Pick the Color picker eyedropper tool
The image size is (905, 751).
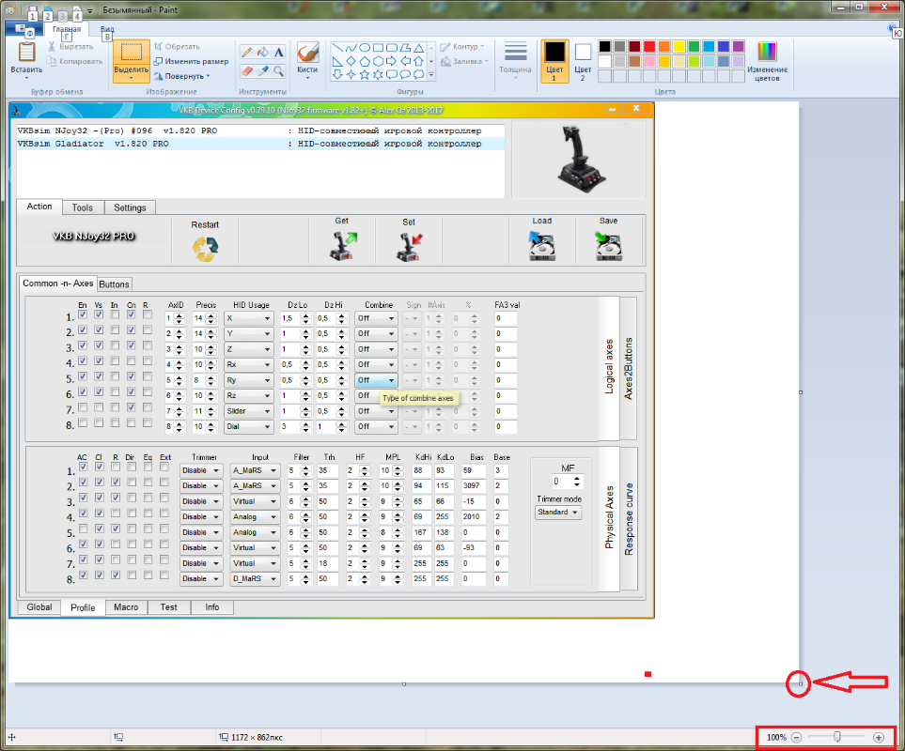[x=262, y=71]
